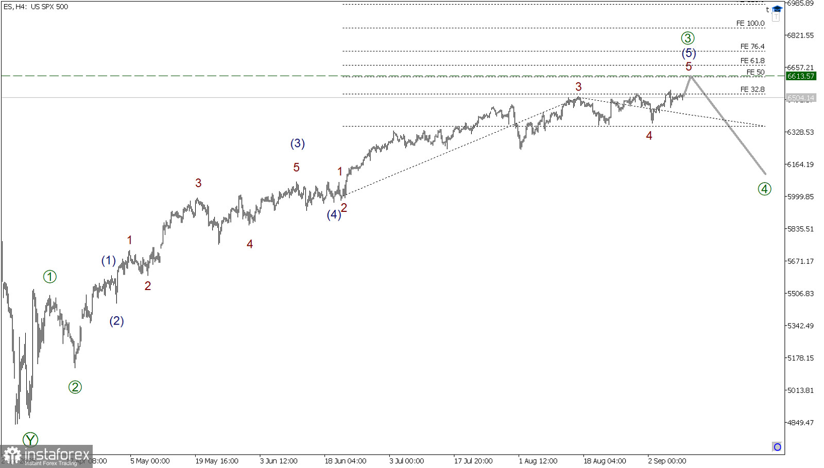Viewport: 824px width, 468px height.
Task: Click the green circled Y wave label
Action: point(30,440)
